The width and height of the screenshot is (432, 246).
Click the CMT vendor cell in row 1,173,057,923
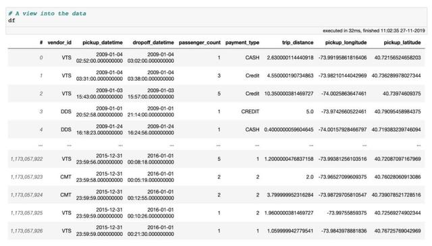pyautogui.click(x=65, y=177)
